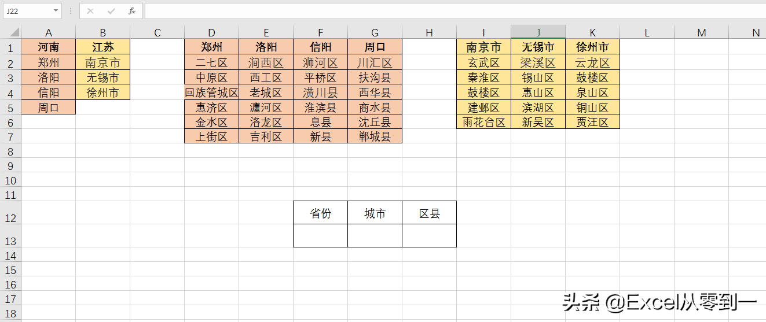Click cell B4 containing 徐州市
Screen dimensions: 766x322
coord(102,92)
